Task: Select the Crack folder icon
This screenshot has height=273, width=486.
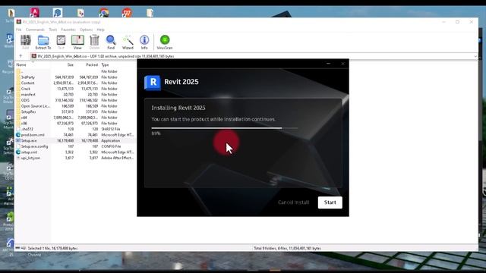Action: pos(18,89)
